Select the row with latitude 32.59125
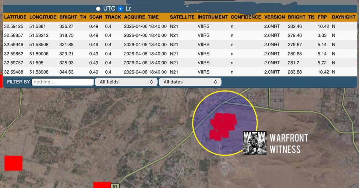 (180, 26)
